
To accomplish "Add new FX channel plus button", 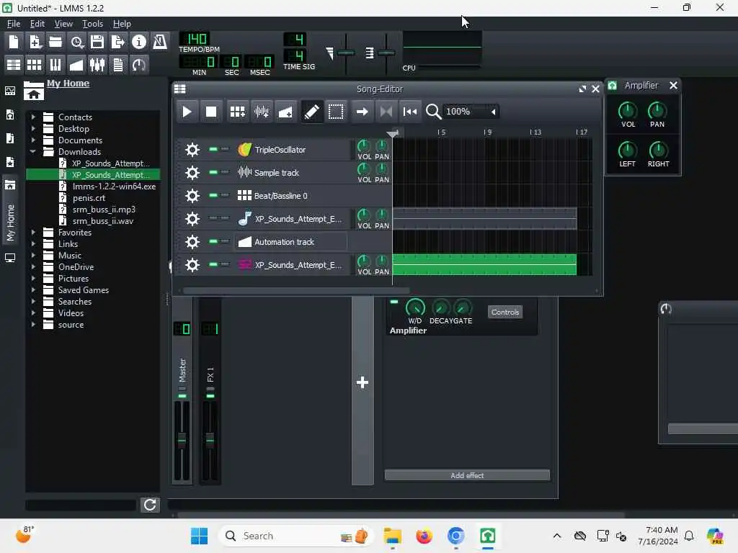I will click(363, 382).
